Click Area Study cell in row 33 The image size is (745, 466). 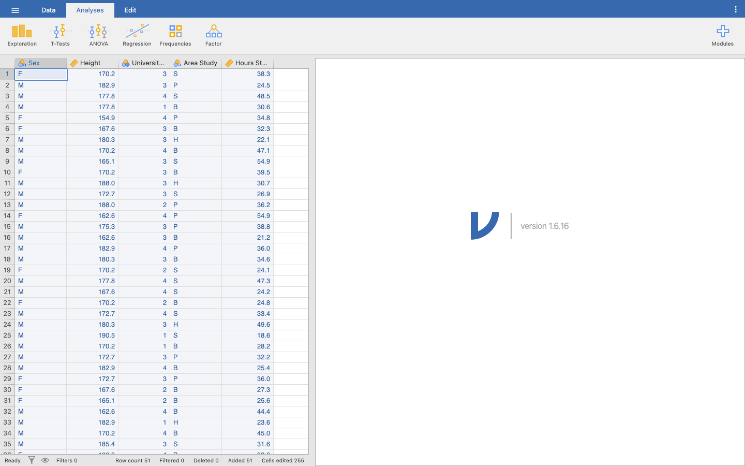196,423
